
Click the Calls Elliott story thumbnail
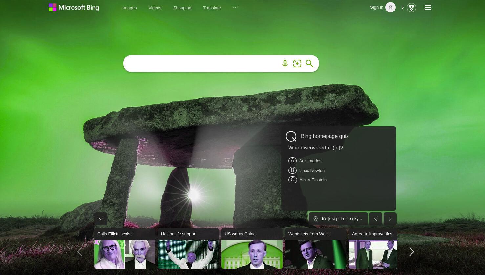click(125, 254)
